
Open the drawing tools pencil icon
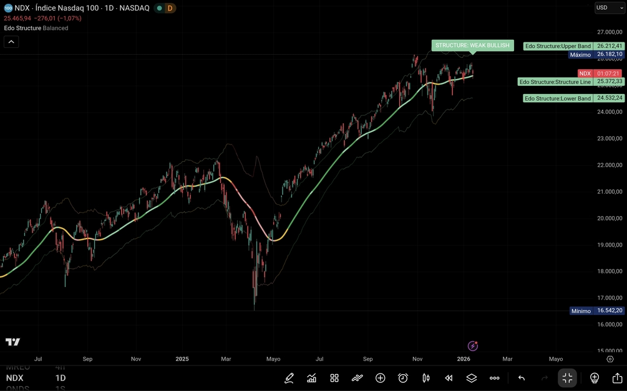tap(289, 378)
